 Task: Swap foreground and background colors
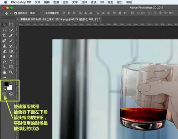(11, 82)
